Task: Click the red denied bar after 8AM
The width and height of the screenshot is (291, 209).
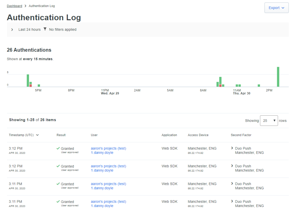Action: (220, 85)
